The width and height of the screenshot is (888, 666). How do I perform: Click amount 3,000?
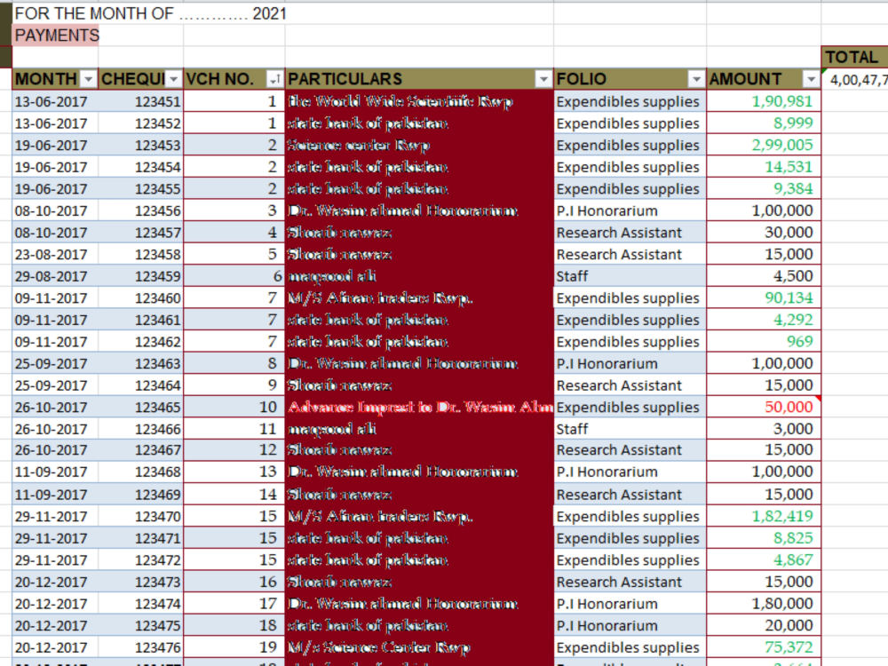[x=793, y=429]
